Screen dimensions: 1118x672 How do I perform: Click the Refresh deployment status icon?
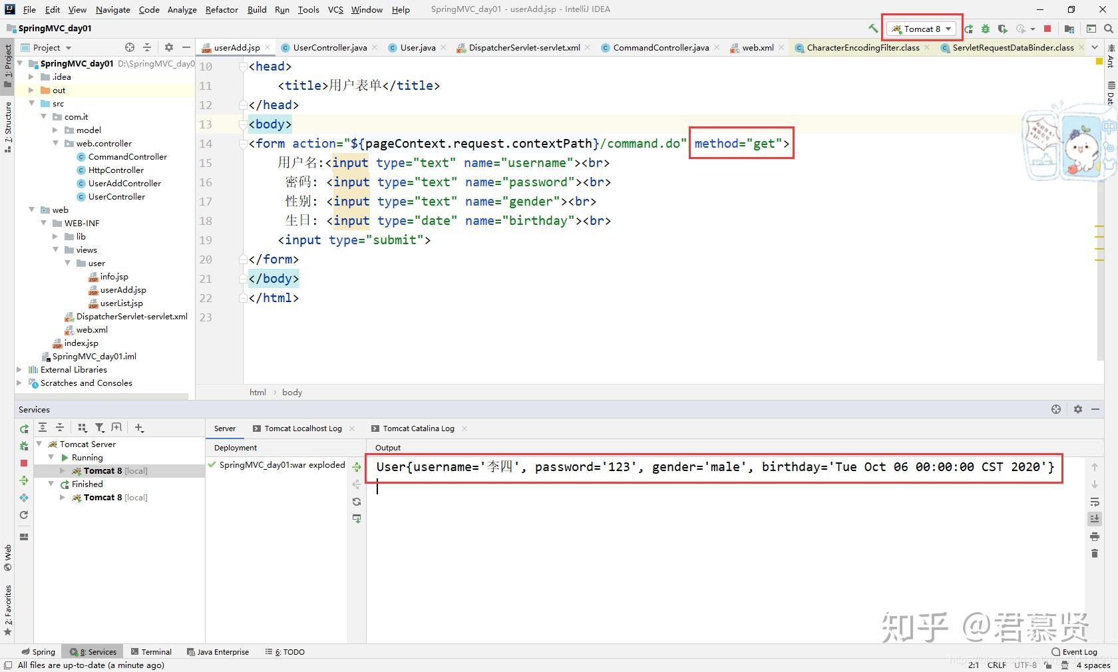click(357, 502)
